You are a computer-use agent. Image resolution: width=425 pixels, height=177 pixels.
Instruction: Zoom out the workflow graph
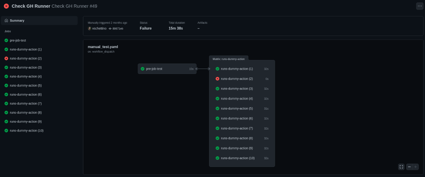[409, 167]
